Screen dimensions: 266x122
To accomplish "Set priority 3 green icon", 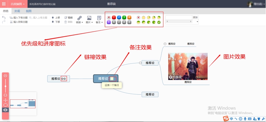I will pos(124,17).
